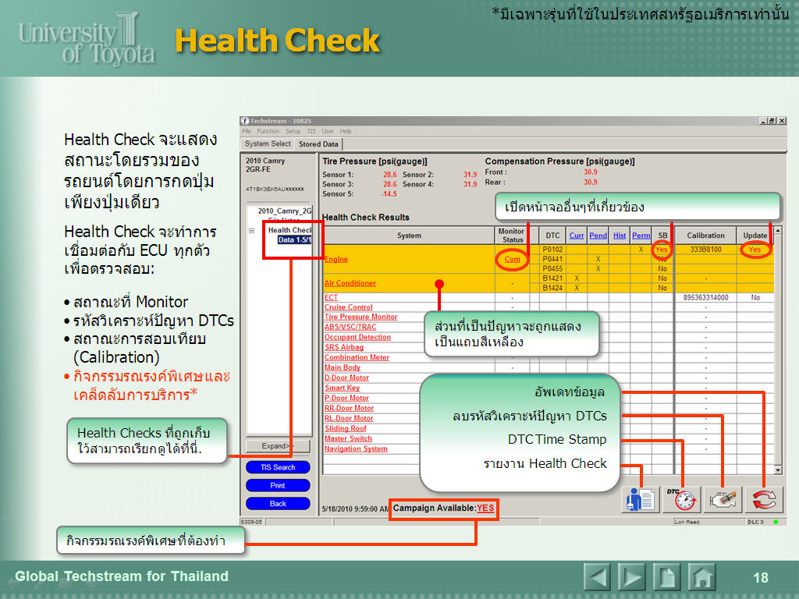The image size is (799, 599).
Task: Click calibration value 895363314000
Action: pos(705,297)
